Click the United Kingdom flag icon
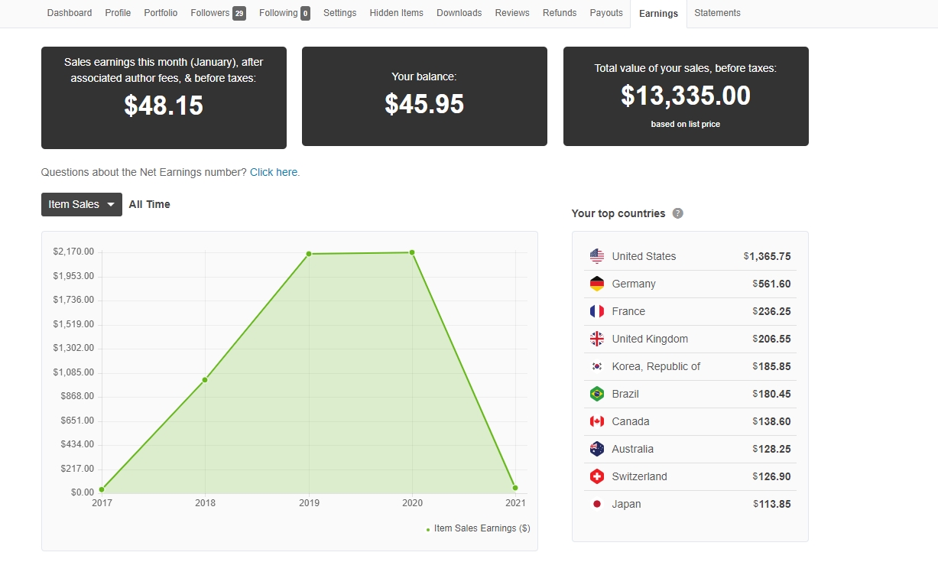 (597, 339)
